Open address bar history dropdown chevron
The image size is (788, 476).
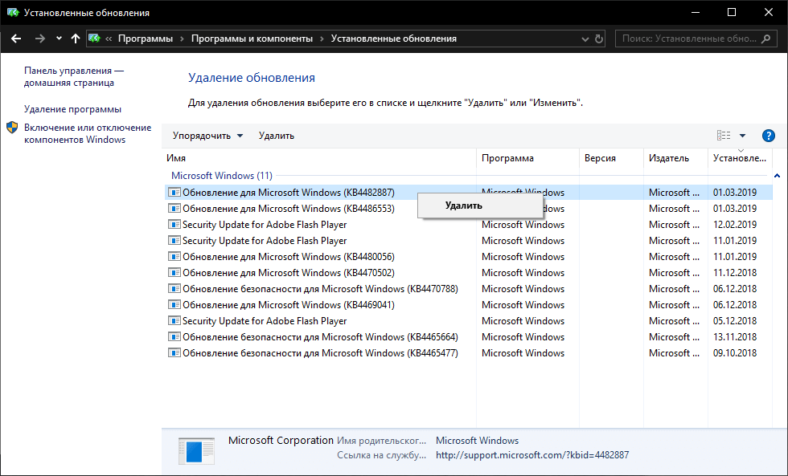585,39
